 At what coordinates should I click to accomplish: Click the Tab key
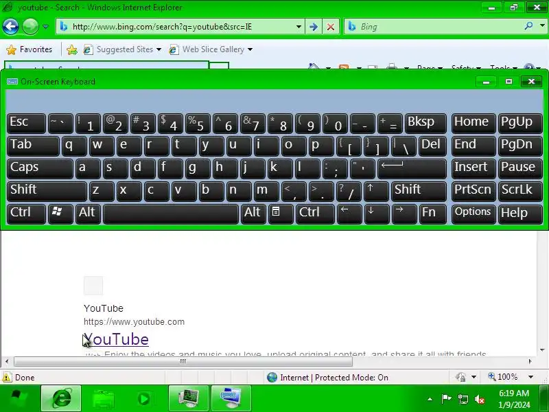pyautogui.click(x=33, y=146)
